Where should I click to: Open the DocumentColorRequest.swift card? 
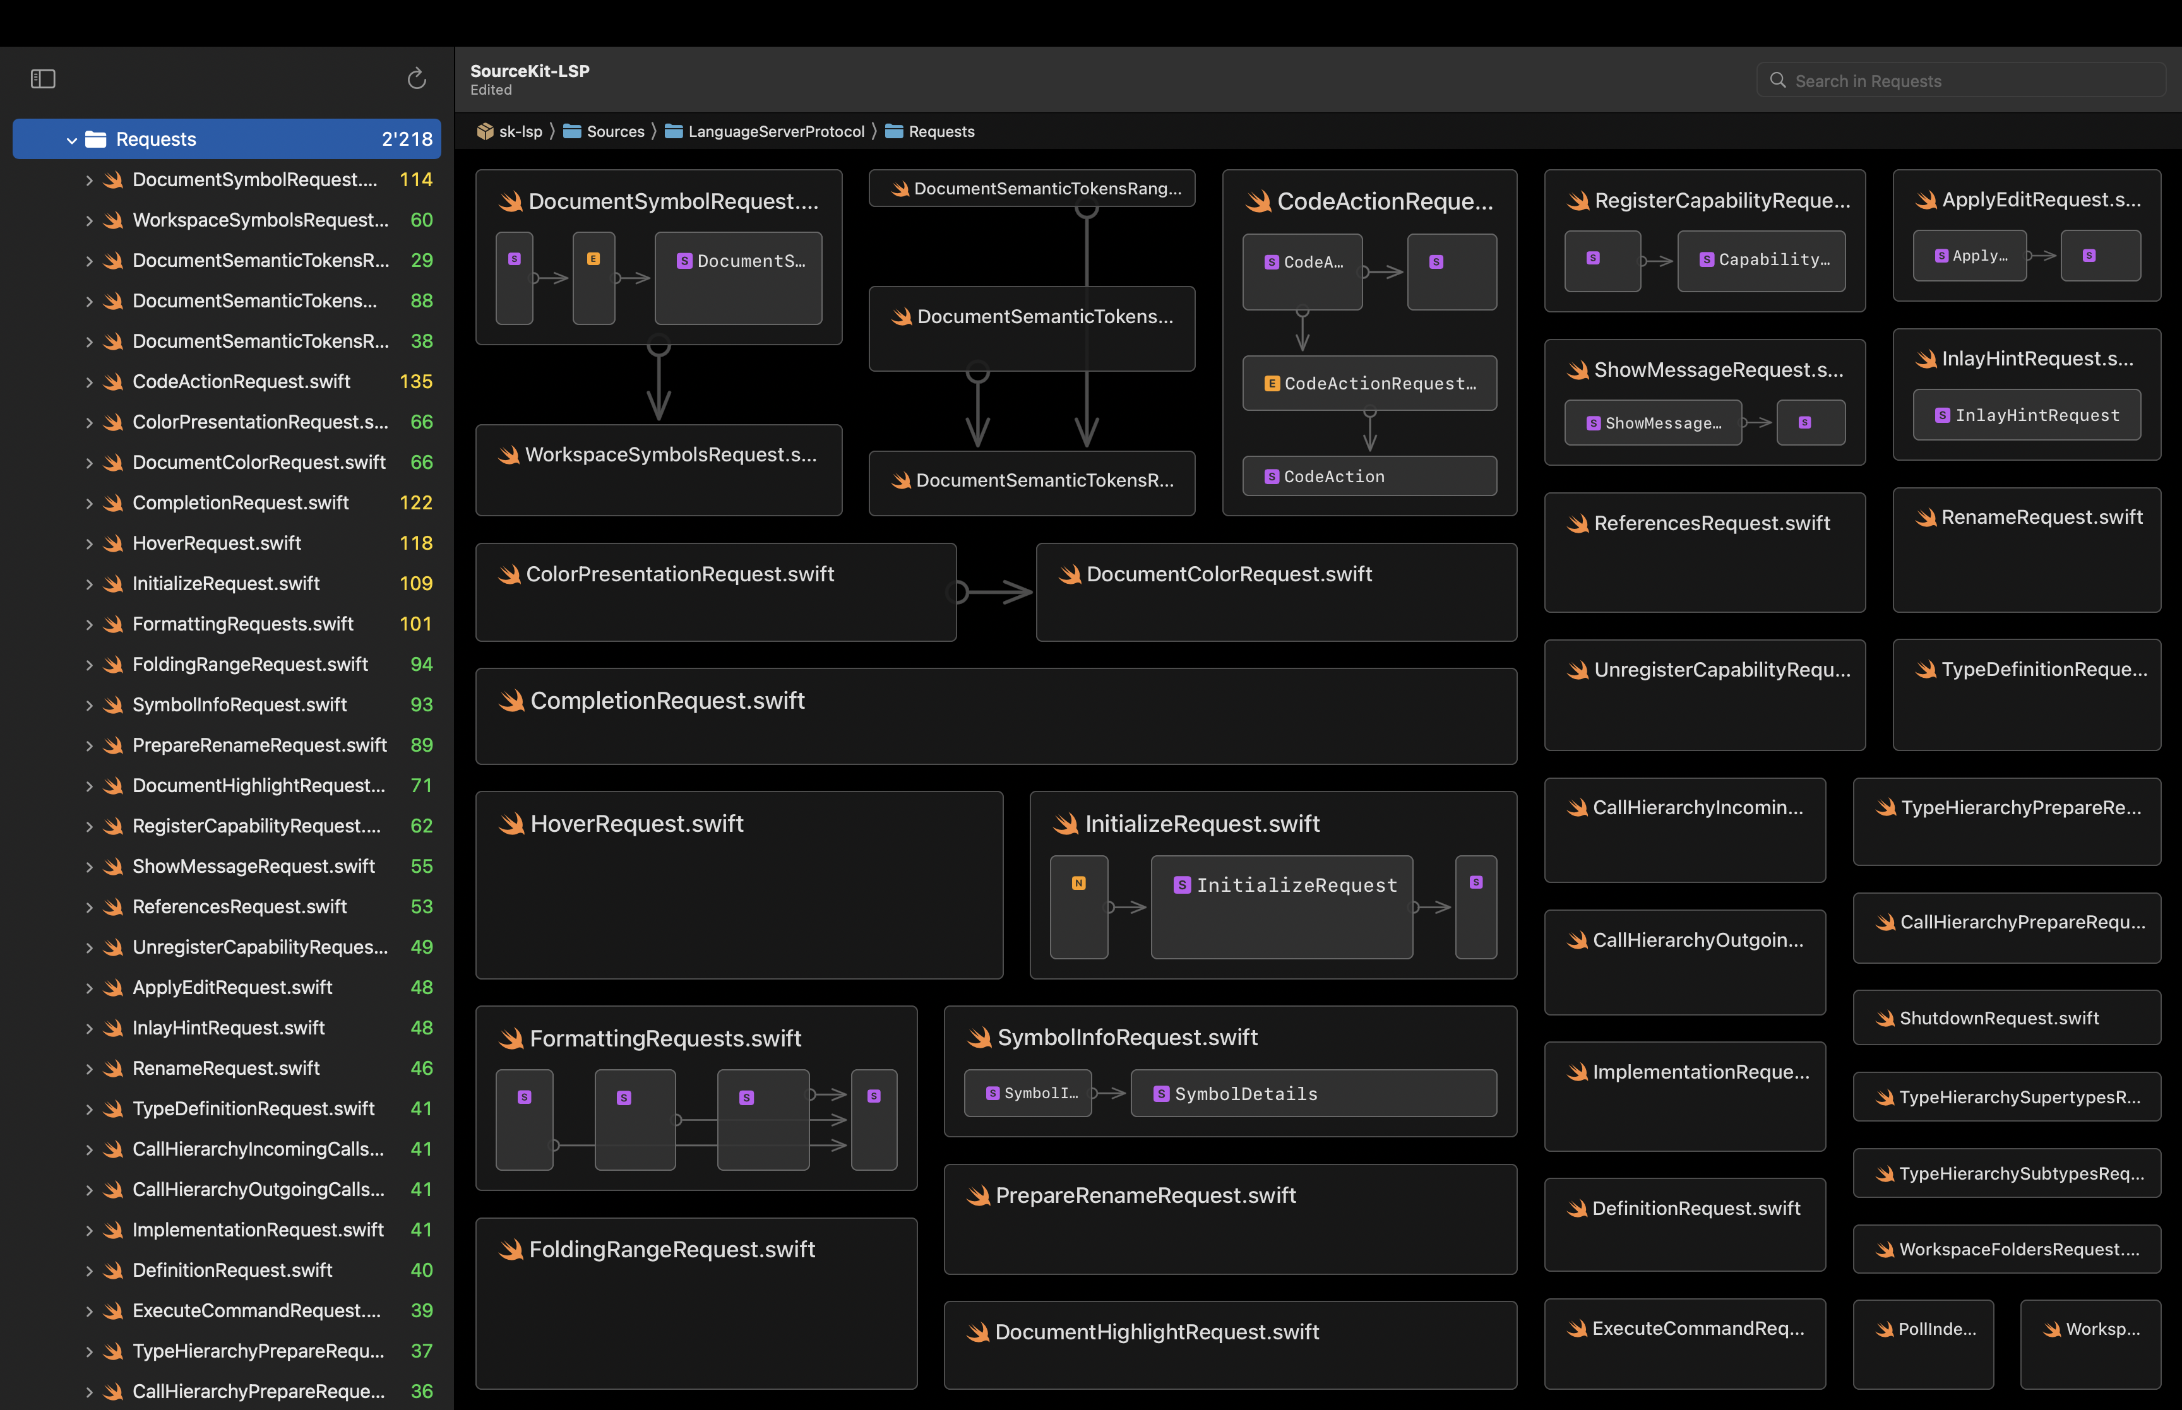1277,593
